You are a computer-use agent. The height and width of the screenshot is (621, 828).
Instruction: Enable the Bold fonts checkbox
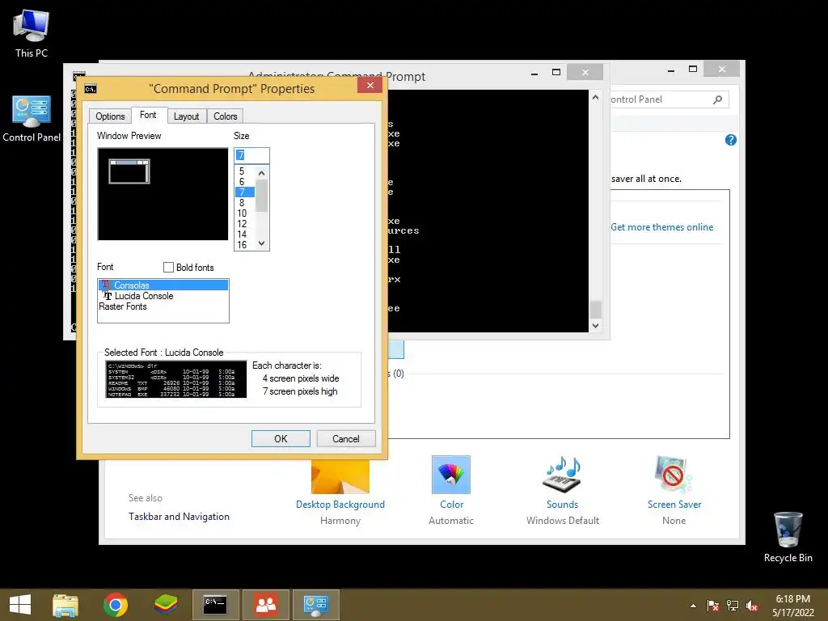click(168, 267)
